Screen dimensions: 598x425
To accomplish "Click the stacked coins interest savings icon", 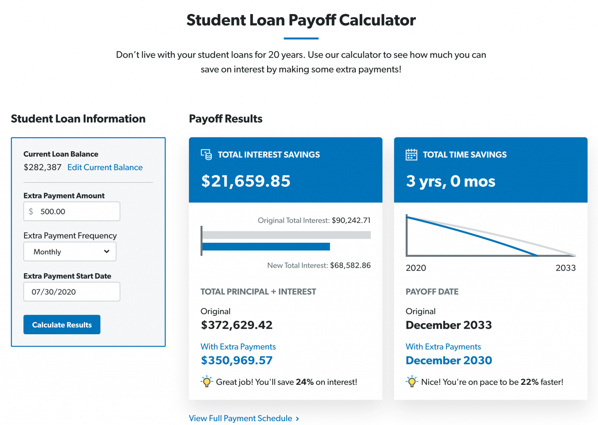I will [206, 154].
